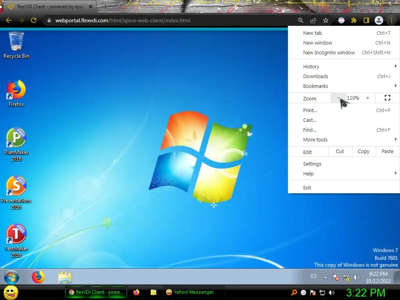
Task: Go back with the browser back arrow
Action: click(x=9, y=20)
